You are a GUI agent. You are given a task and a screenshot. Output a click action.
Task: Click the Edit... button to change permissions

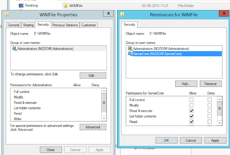coord(93,76)
